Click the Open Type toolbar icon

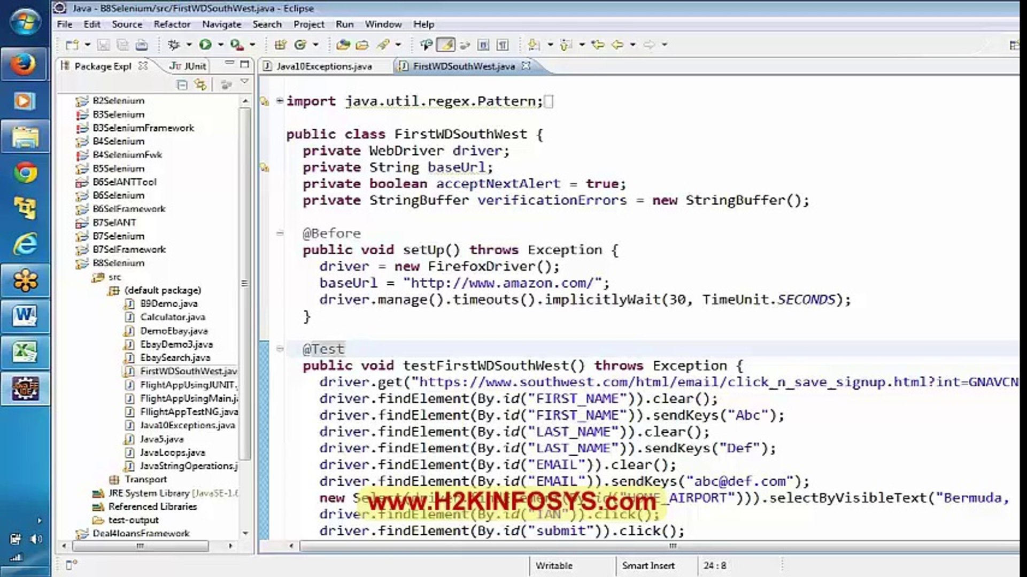[x=343, y=45]
